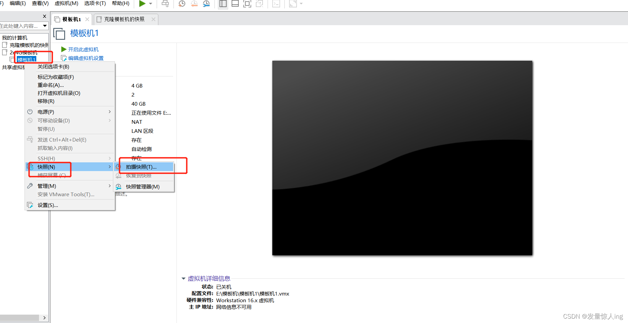Click the green play icon beside 开启此虚拟机

click(64, 49)
